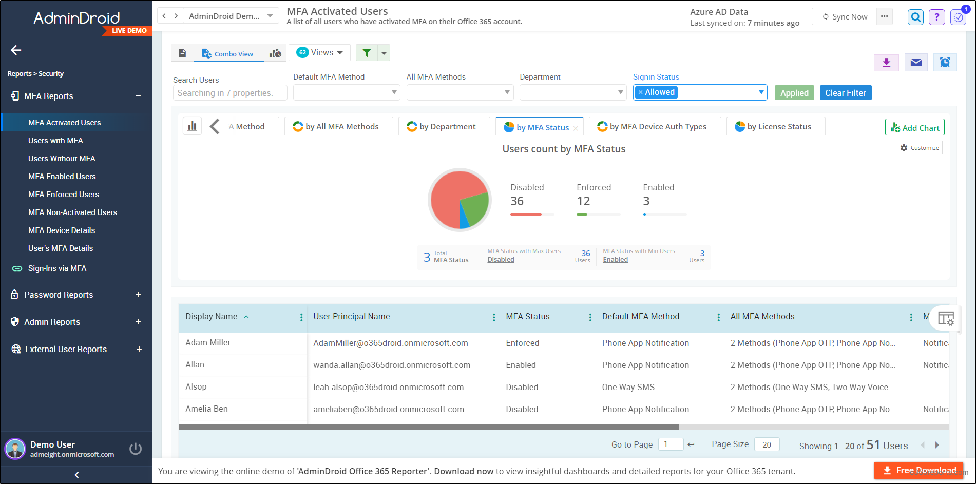
Task: Click the table column settings icon
Action: (x=946, y=318)
